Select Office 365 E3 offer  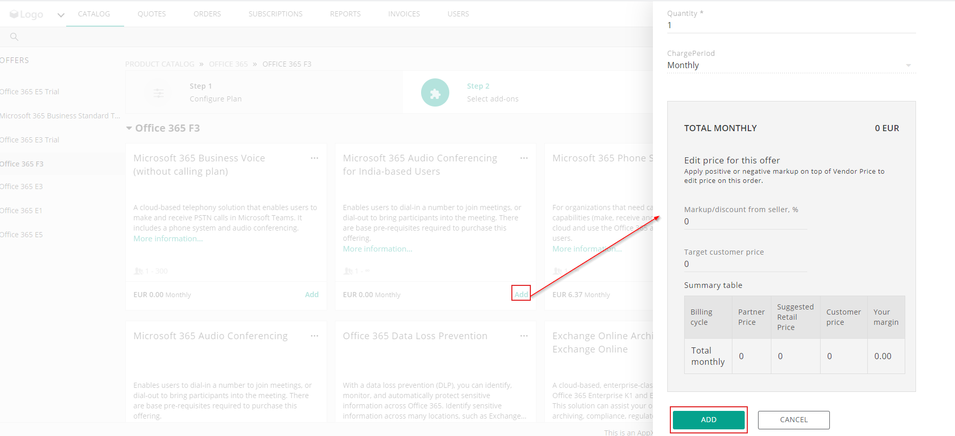coord(22,186)
